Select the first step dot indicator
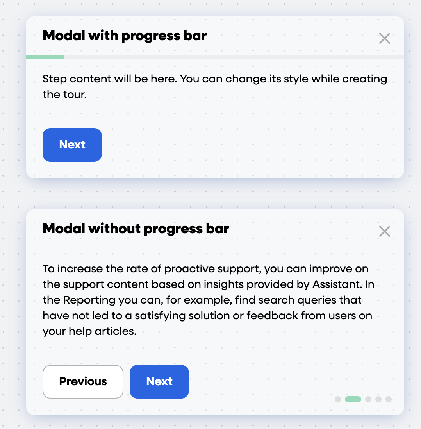421x429 pixels. coord(338,399)
